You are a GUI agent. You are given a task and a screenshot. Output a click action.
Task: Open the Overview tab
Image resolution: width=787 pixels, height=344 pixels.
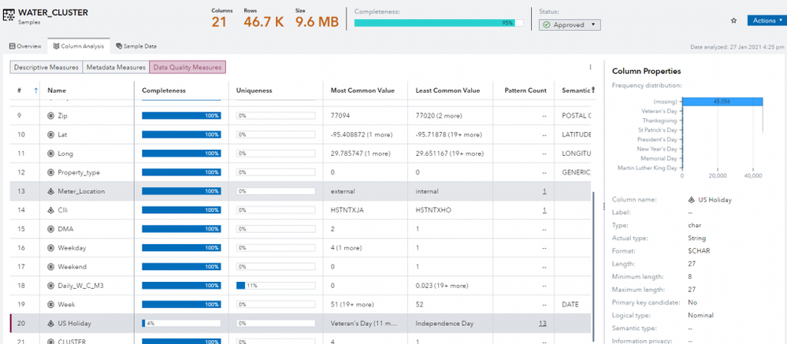click(25, 46)
